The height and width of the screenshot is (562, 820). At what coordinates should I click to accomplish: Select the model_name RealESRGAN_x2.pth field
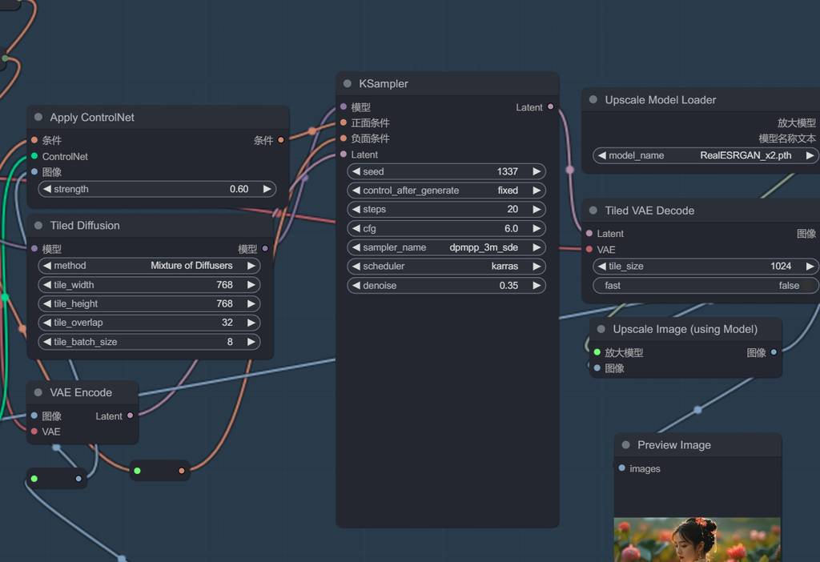coord(705,155)
